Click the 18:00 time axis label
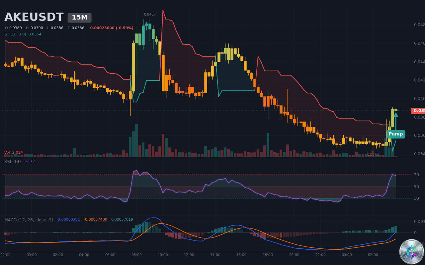 (x=268, y=255)
